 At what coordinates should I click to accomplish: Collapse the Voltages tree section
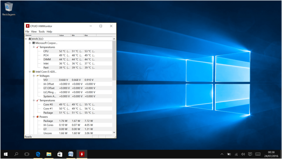(34, 76)
